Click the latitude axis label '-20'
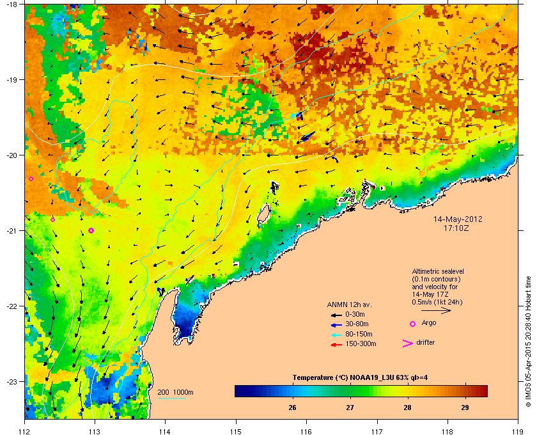The image size is (537, 435). pos(12,155)
